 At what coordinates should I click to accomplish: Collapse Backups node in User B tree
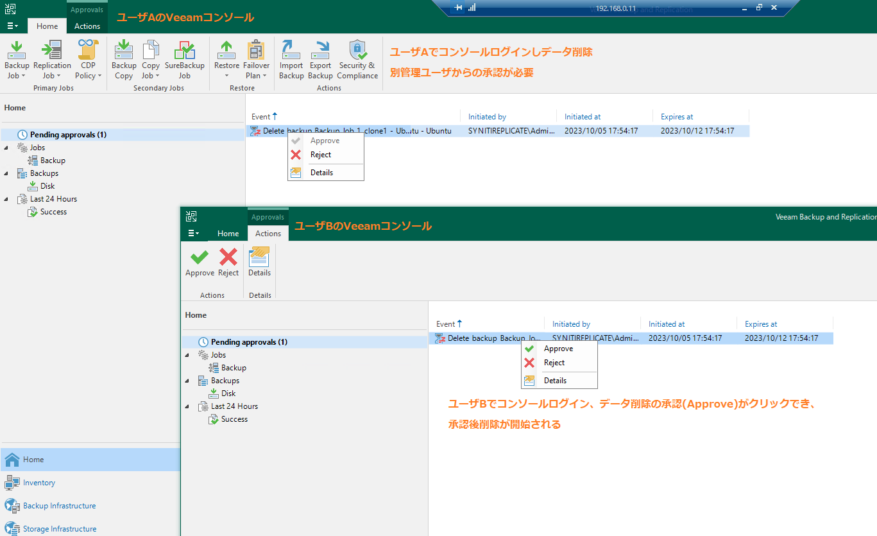(x=187, y=381)
